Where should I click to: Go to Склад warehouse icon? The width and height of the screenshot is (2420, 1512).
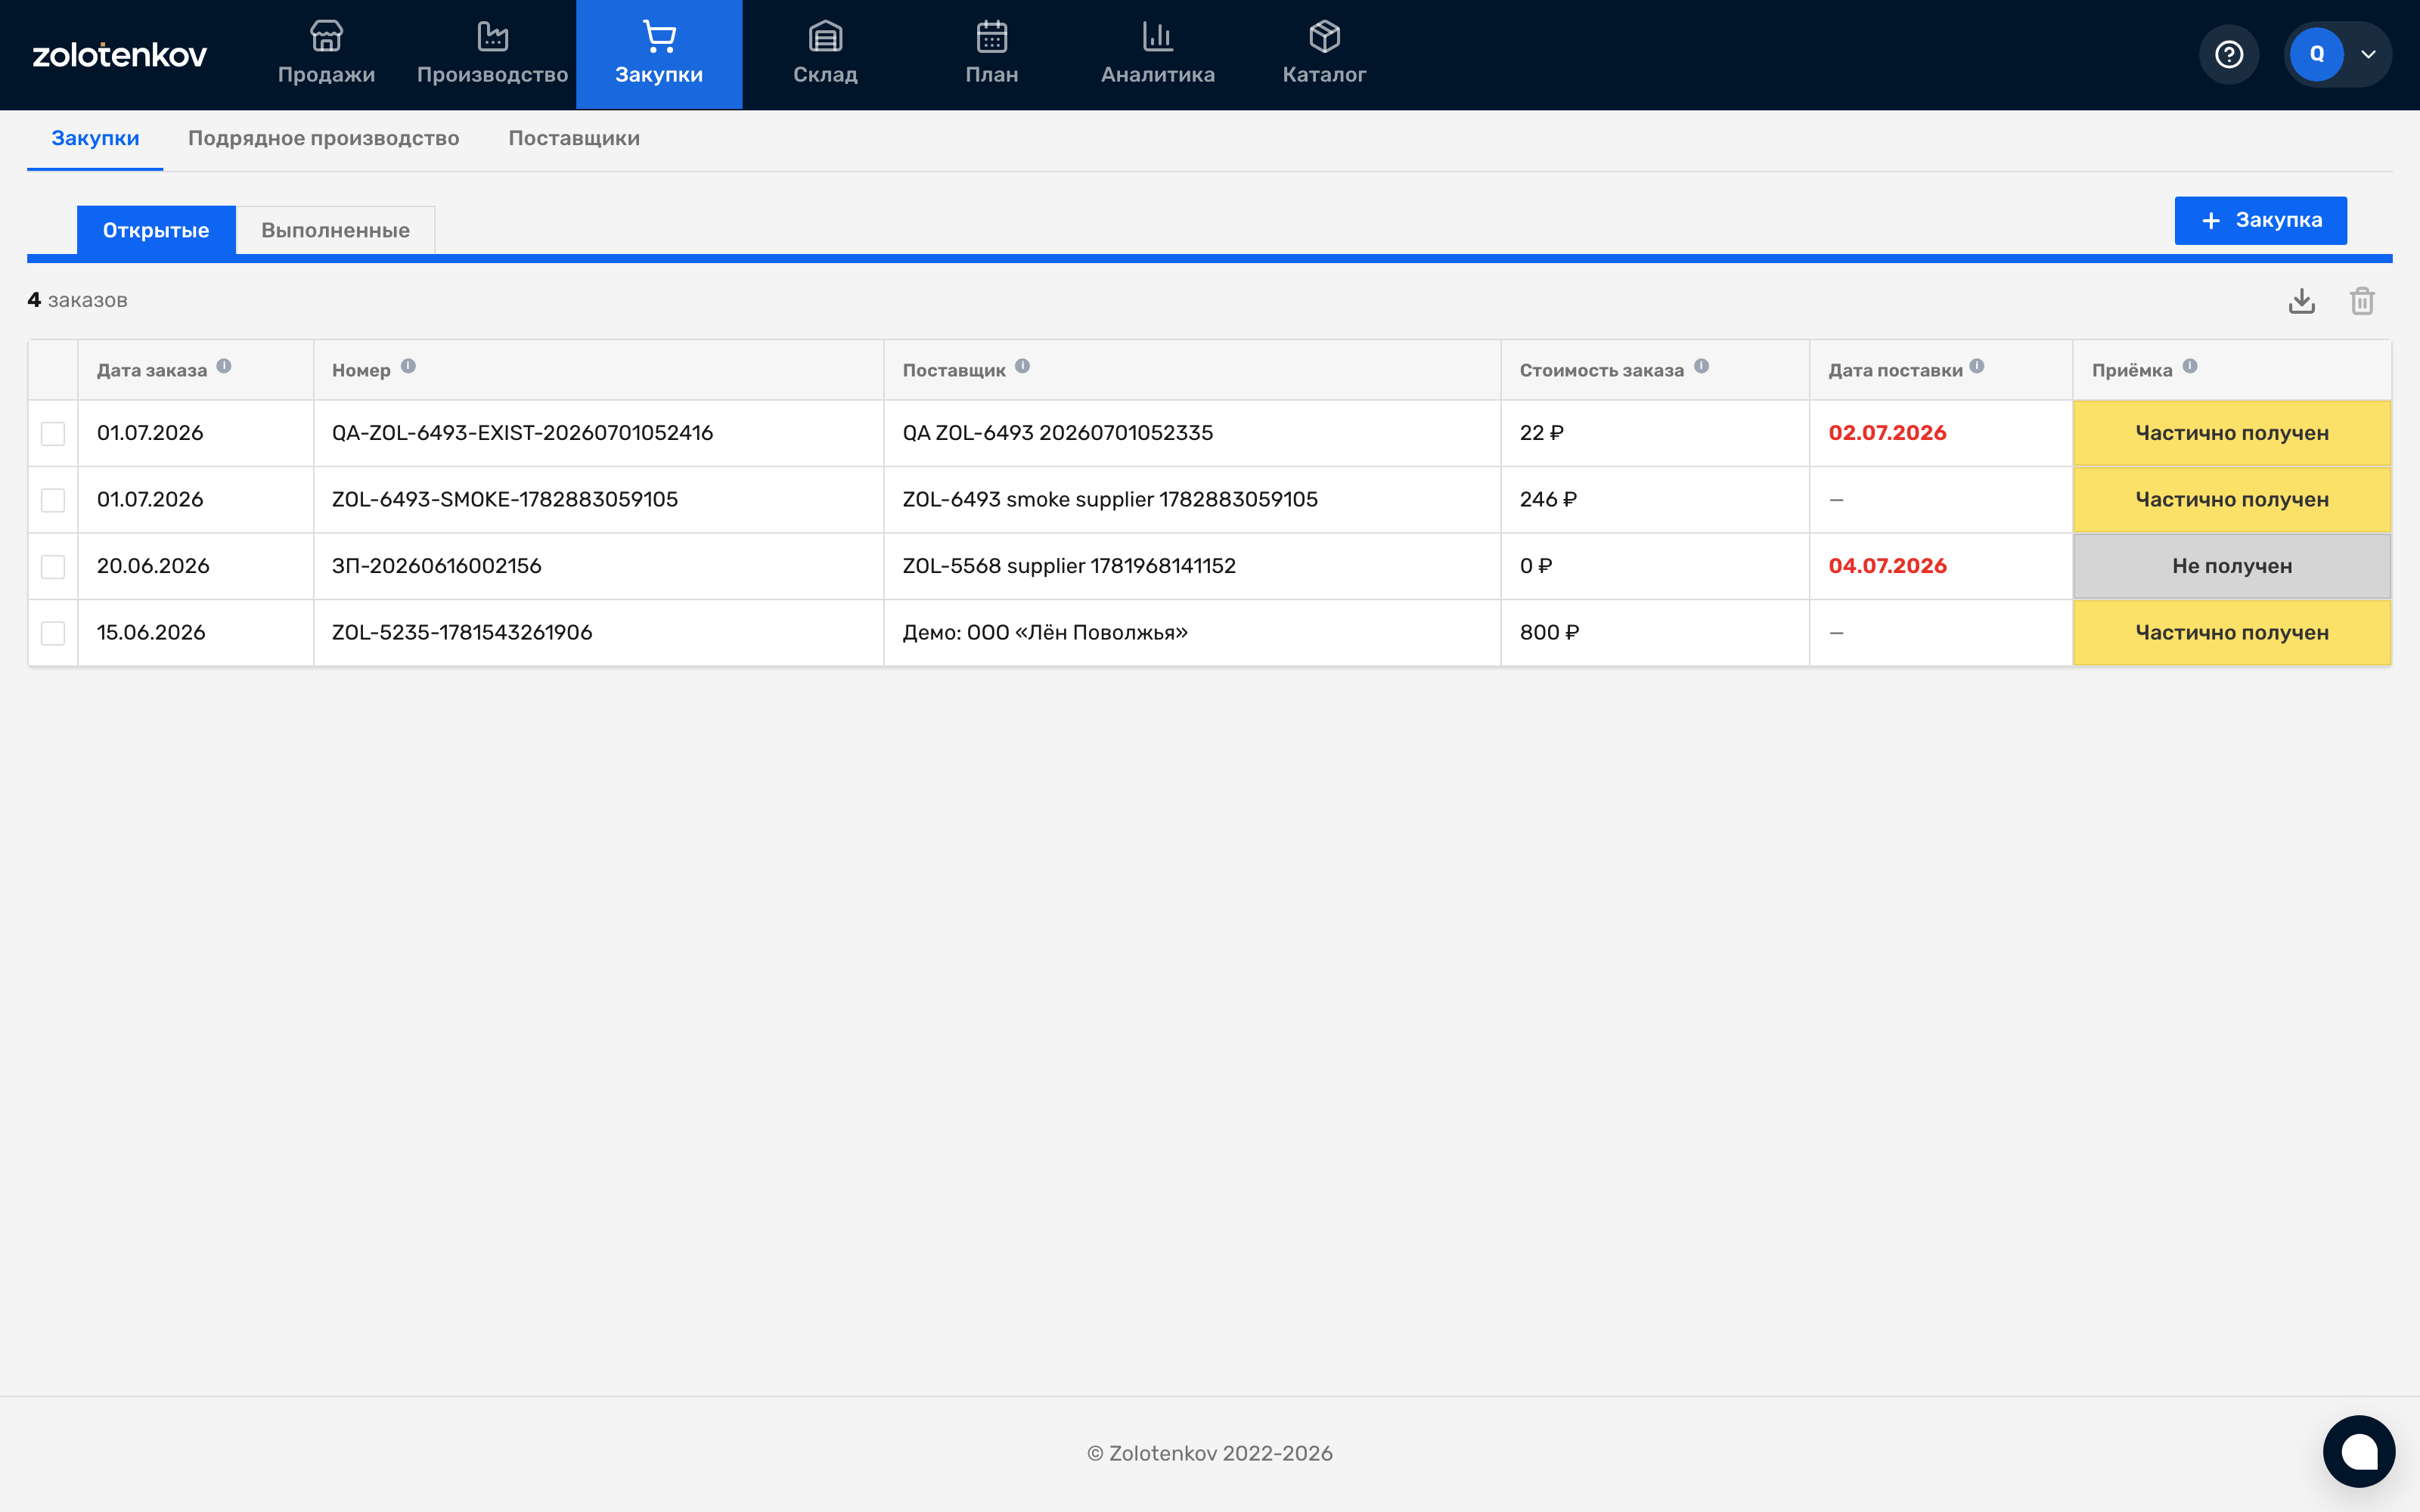point(825,37)
